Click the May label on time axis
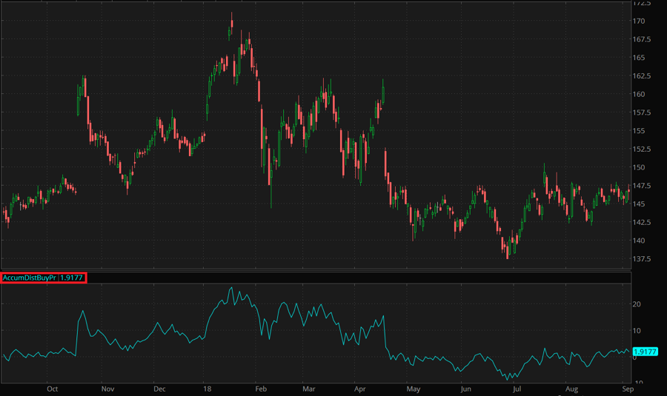The width and height of the screenshot is (667, 396). tap(414, 388)
